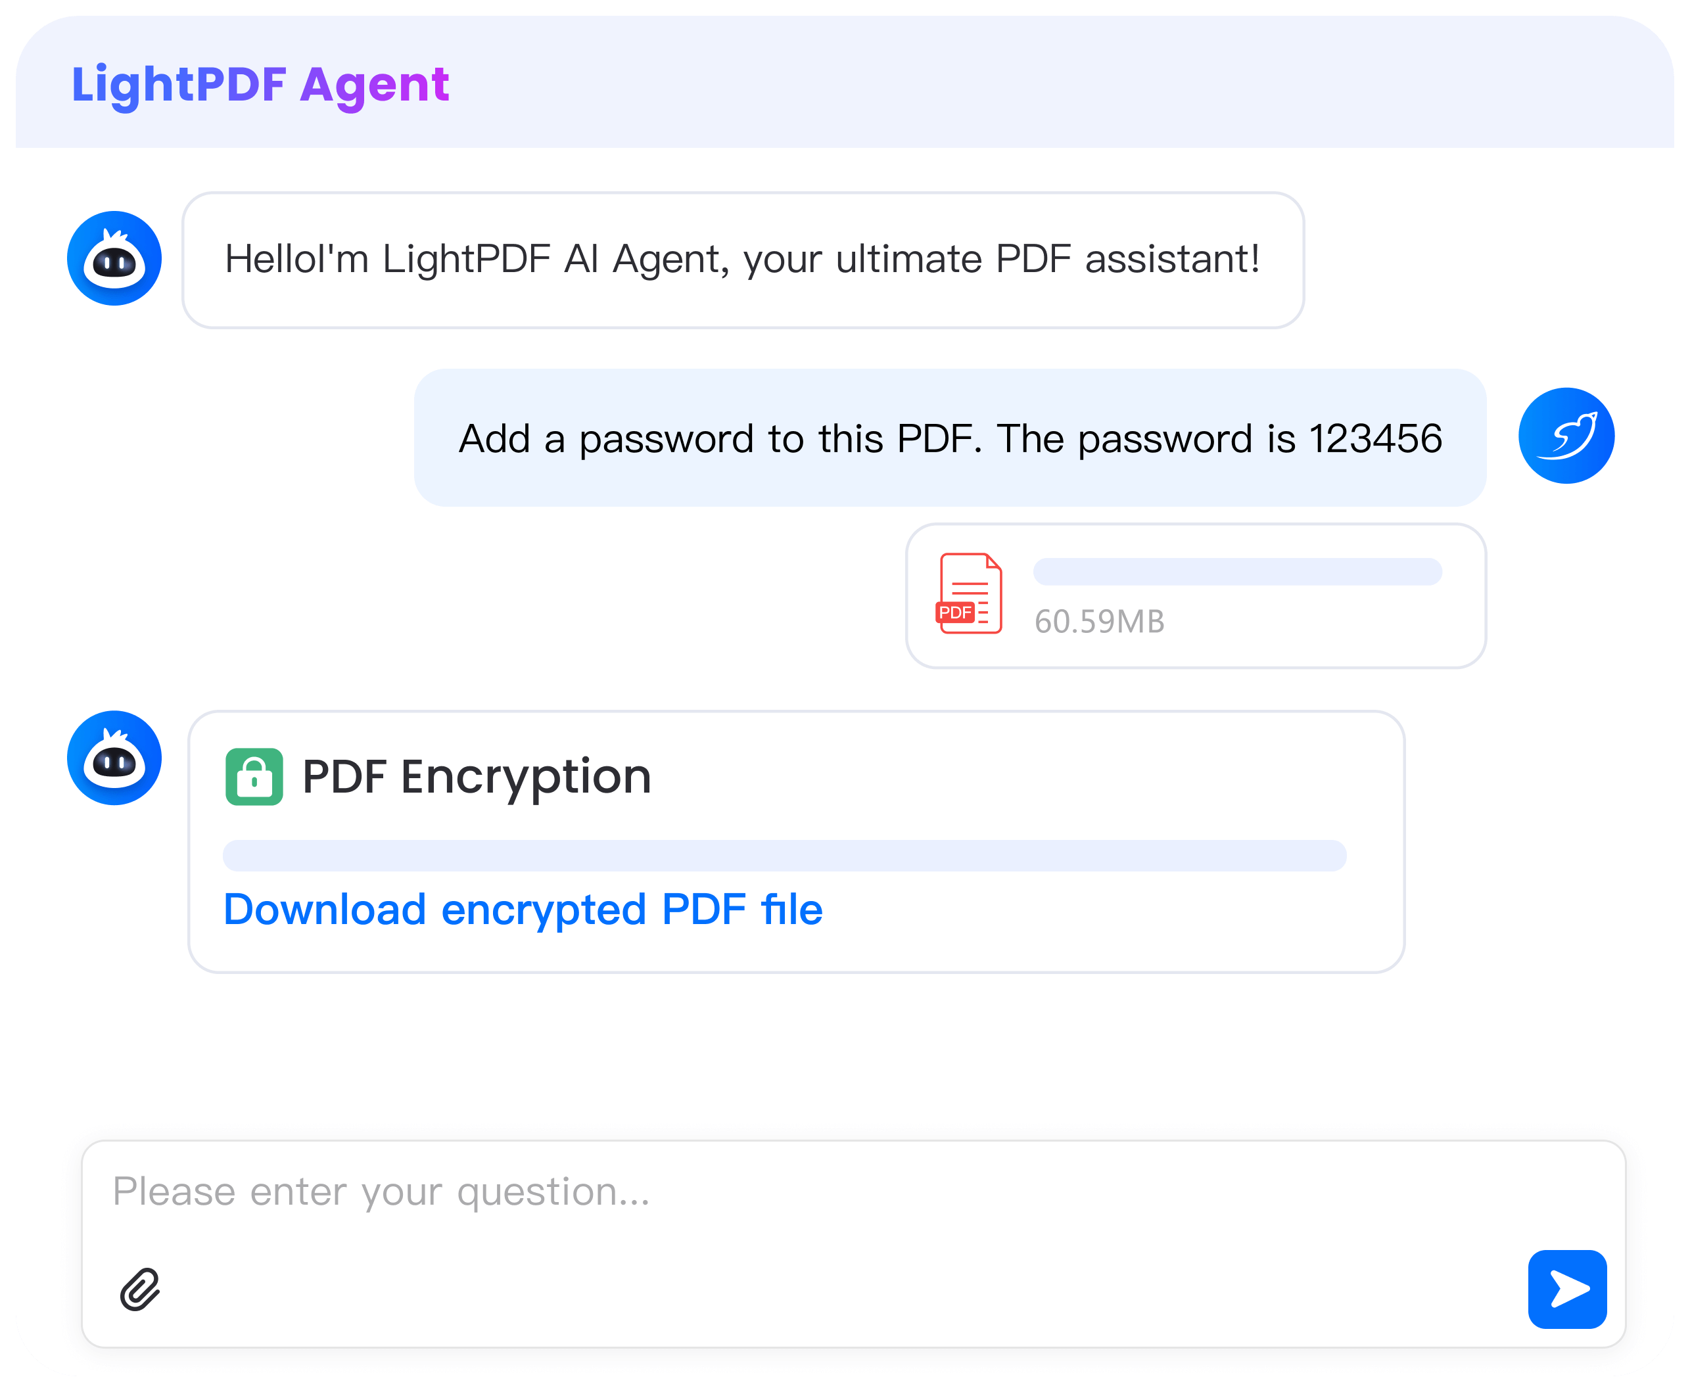The height and width of the screenshot is (1392, 1690).
Task: Select the greeting message bubble
Action: click(743, 260)
